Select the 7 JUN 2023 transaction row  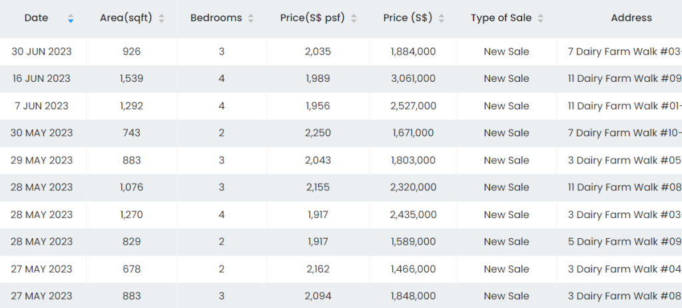tap(41, 106)
